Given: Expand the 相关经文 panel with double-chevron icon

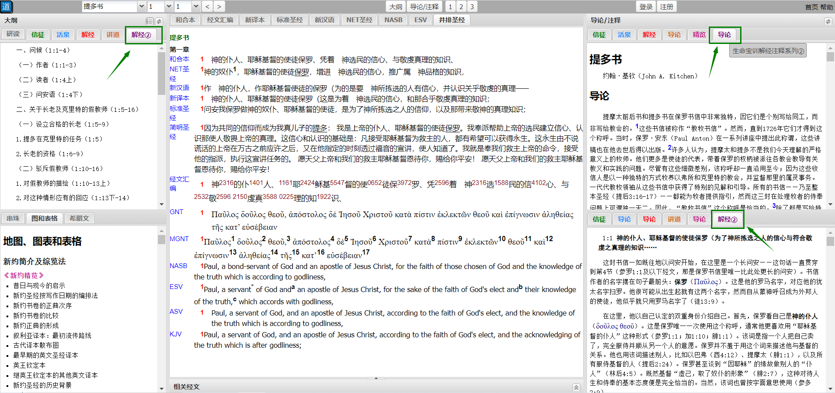Looking at the screenshot, I should pyautogui.click(x=576, y=387).
